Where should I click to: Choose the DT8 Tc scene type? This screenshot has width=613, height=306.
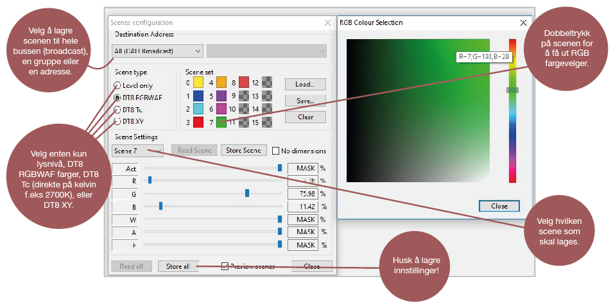click(x=117, y=110)
